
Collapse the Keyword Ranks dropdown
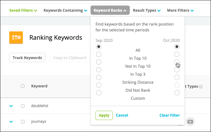[110, 10]
